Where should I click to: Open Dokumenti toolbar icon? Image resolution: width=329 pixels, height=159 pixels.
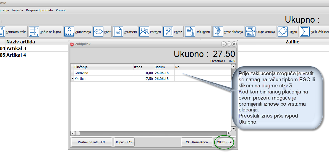(190, 32)
